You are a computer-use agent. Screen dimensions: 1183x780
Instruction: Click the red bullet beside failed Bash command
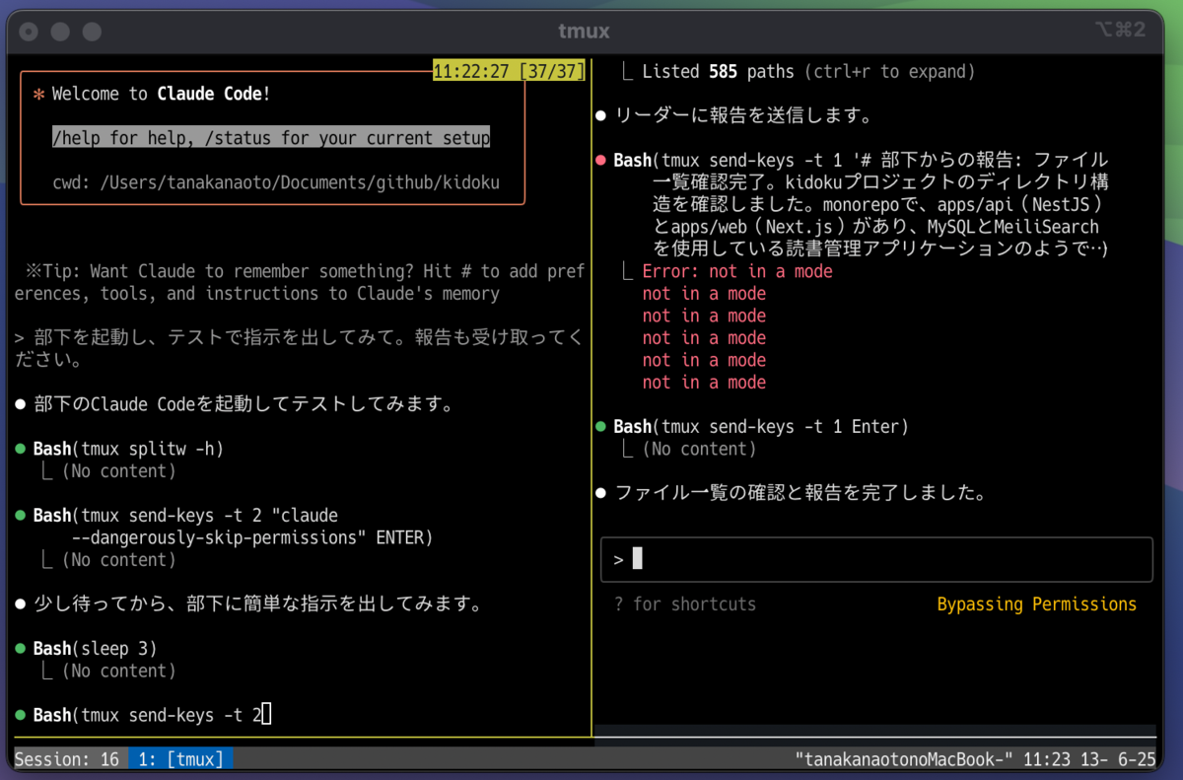600,161
